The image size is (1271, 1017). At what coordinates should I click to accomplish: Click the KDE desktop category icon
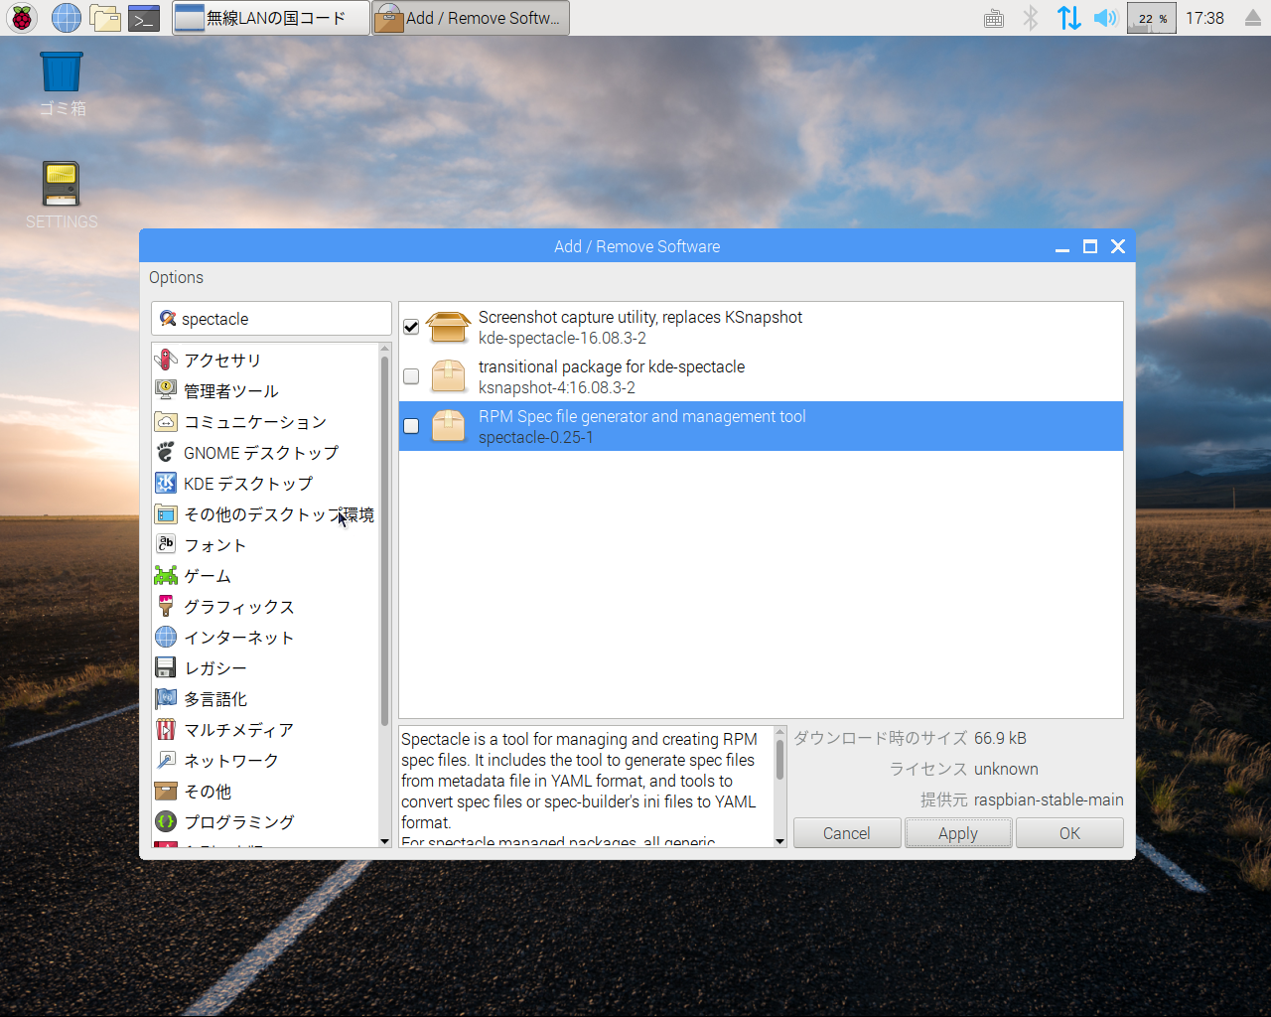point(166,484)
